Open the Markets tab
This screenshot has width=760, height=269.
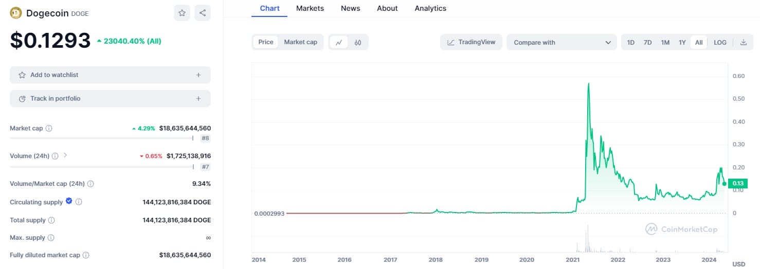tap(310, 8)
